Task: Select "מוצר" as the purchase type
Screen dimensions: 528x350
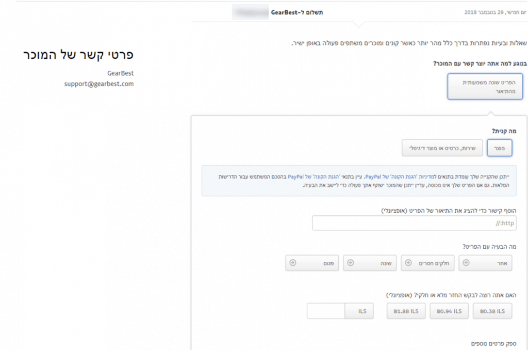Action: (x=499, y=148)
